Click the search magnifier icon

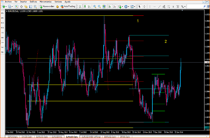coord(205,6)
